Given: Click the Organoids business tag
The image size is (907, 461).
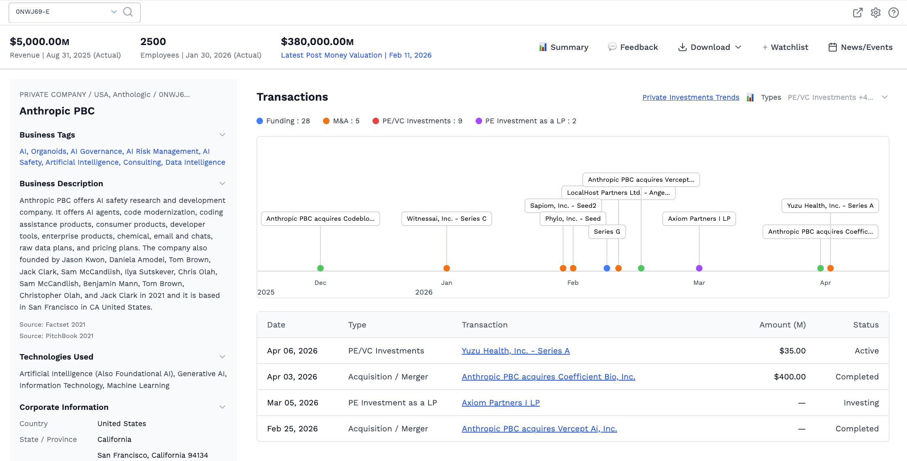Looking at the screenshot, I should pyautogui.click(x=49, y=151).
